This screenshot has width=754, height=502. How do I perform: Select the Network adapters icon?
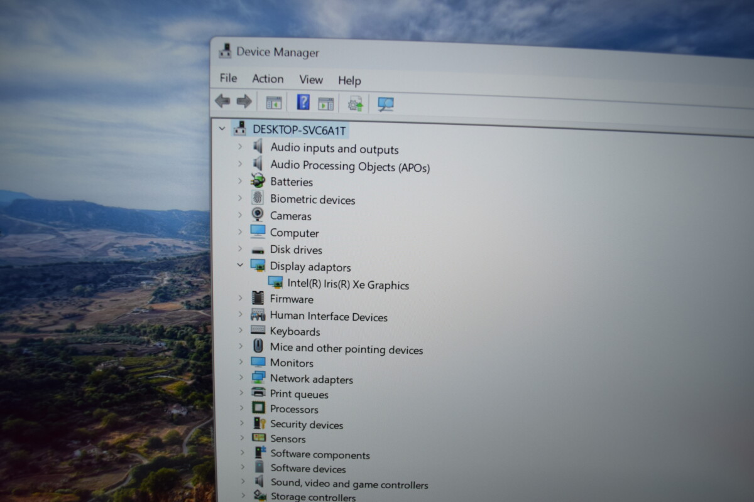(258, 378)
